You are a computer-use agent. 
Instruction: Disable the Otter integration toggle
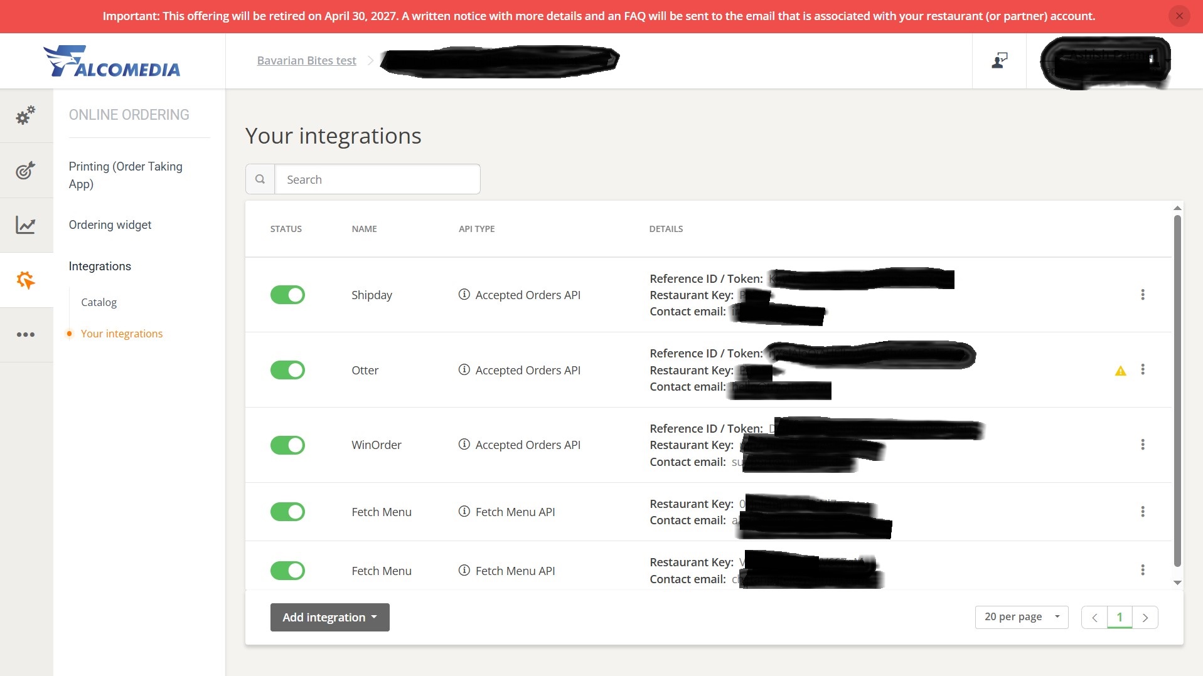pyautogui.click(x=287, y=370)
